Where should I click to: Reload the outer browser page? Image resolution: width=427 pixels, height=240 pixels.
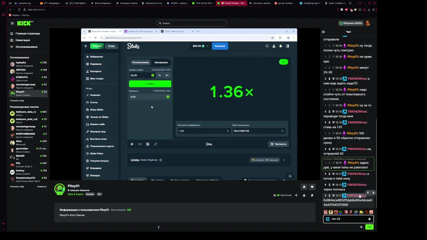(19, 10)
